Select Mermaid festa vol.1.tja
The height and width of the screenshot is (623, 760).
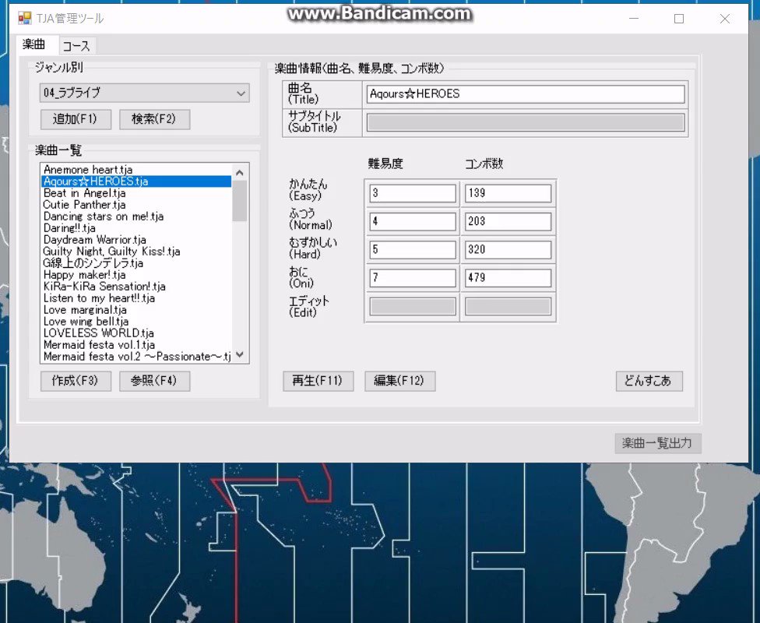(136, 345)
